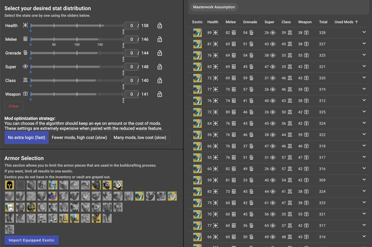372x247 pixels.
Task: Select the black helmet exotic icon
Action: [x=9, y=185]
